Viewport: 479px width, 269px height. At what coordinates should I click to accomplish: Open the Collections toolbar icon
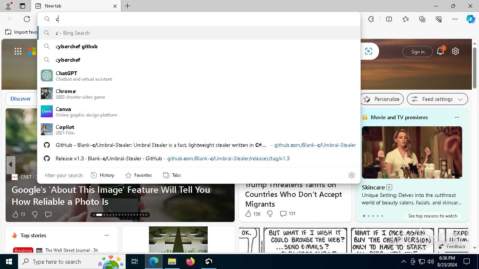point(422,19)
